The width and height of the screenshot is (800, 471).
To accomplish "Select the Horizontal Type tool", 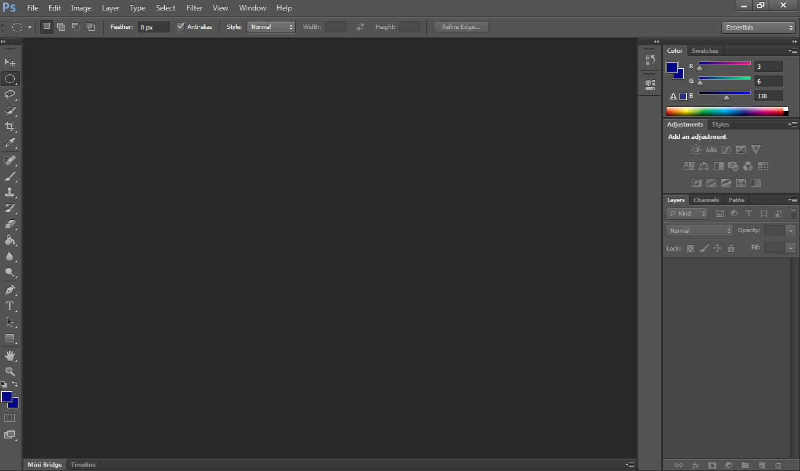I will click(10, 306).
